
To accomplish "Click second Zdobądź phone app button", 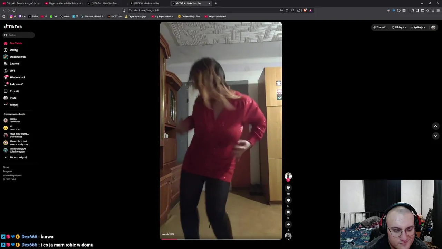I will [x=400, y=27].
